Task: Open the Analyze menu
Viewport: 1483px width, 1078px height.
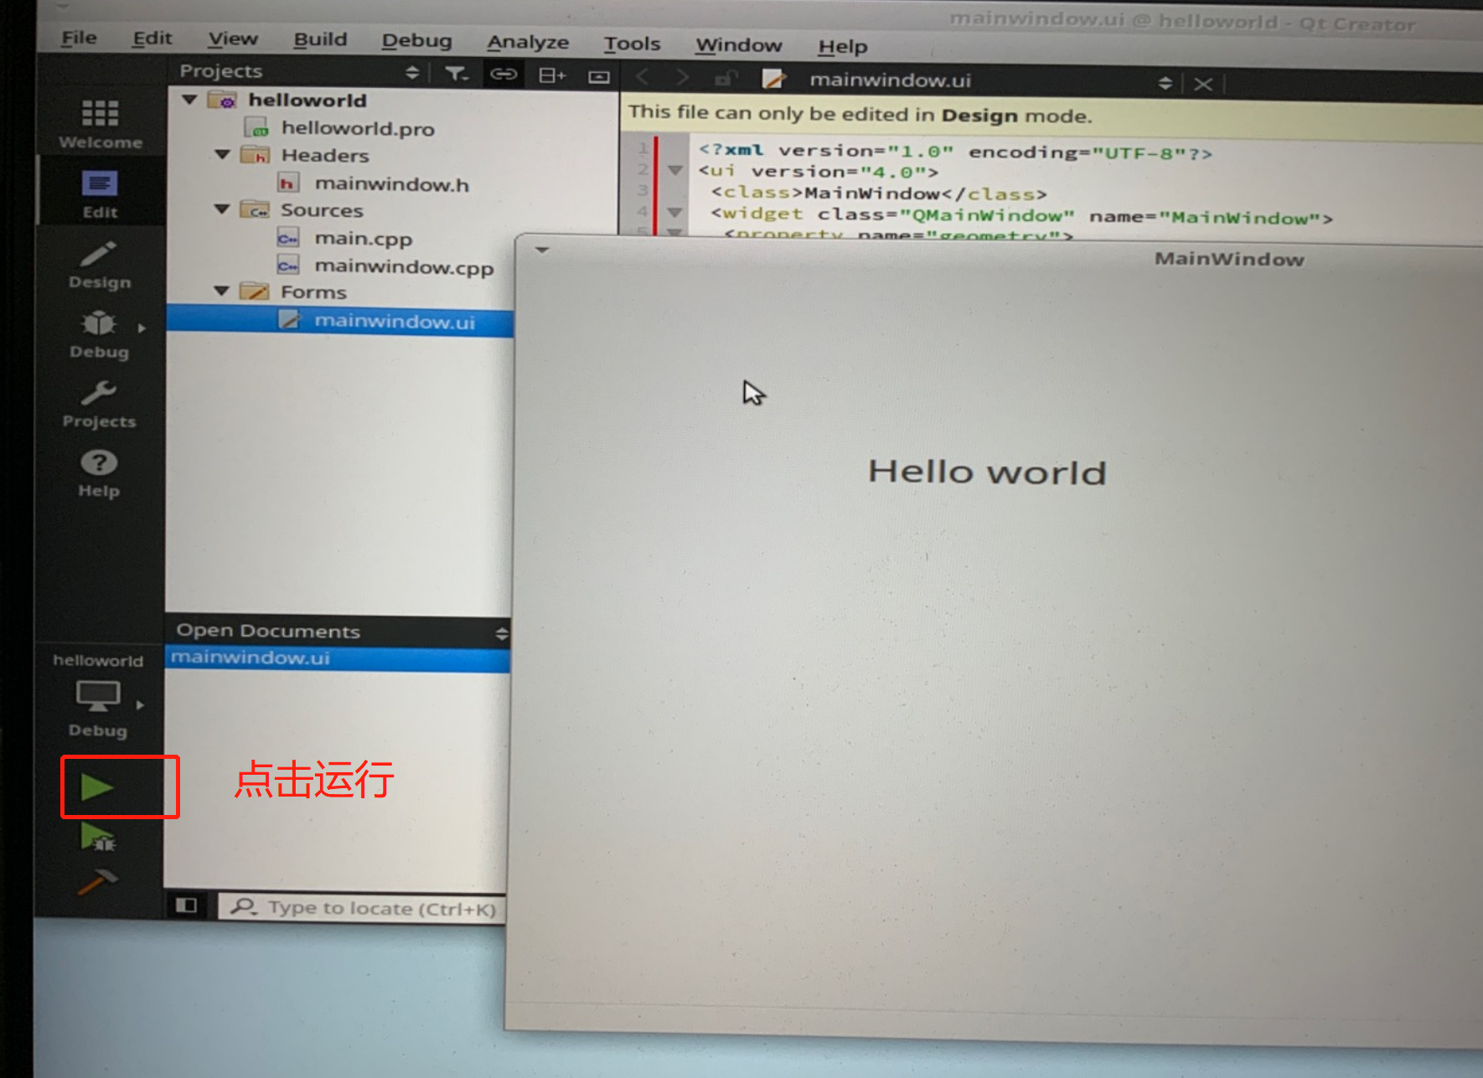Action: click(x=528, y=42)
